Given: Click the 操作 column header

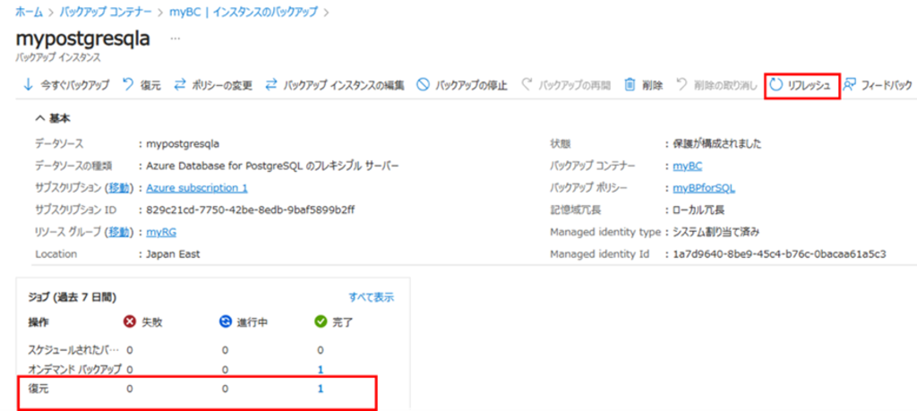Looking at the screenshot, I should (38, 322).
